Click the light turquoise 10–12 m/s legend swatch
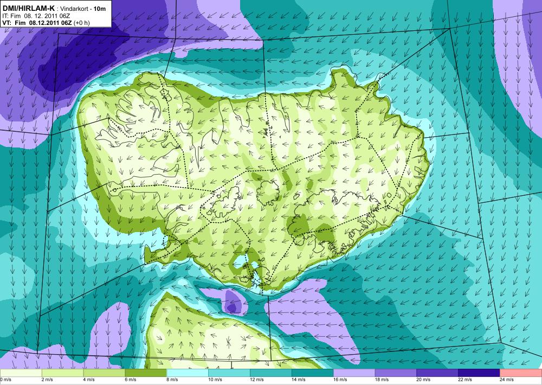Screen dimensions: 542x385 point(229,373)
